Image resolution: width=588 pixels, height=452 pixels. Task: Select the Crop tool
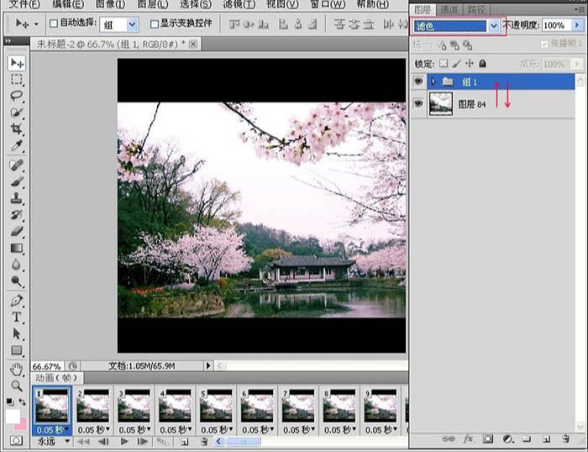[x=17, y=129]
